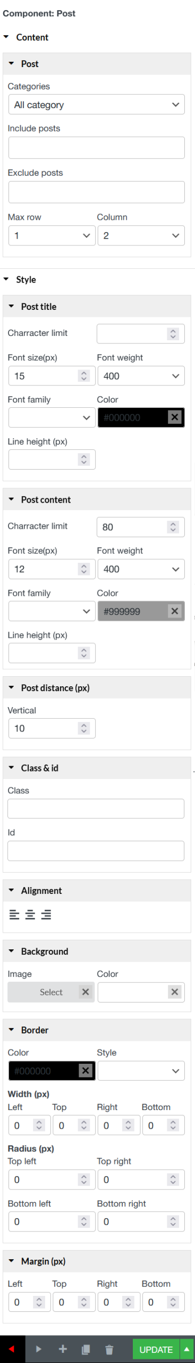This screenshot has height=1363, width=195.
Task: Click the UPDATE button
Action: click(x=156, y=1349)
